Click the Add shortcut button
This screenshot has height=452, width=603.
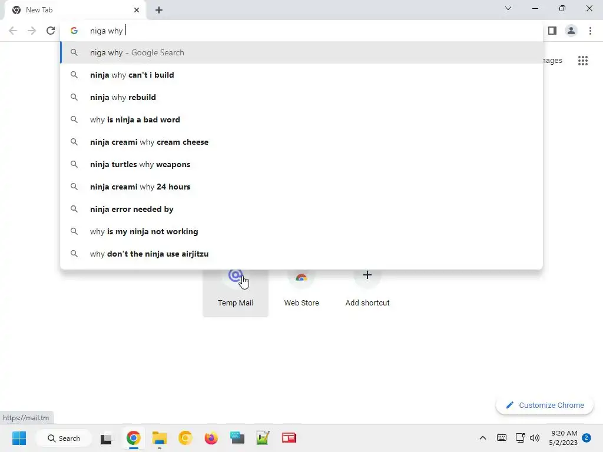[x=367, y=292]
